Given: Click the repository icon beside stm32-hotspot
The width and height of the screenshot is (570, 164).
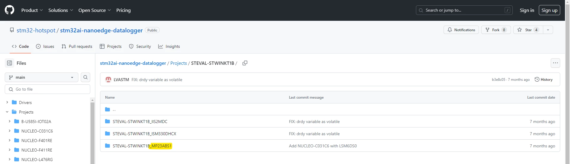Looking at the screenshot, I should coord(12,30).
